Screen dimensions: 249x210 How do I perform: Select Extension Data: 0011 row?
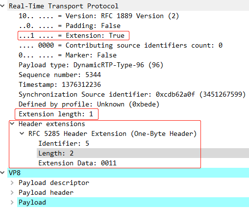(77, 163)
